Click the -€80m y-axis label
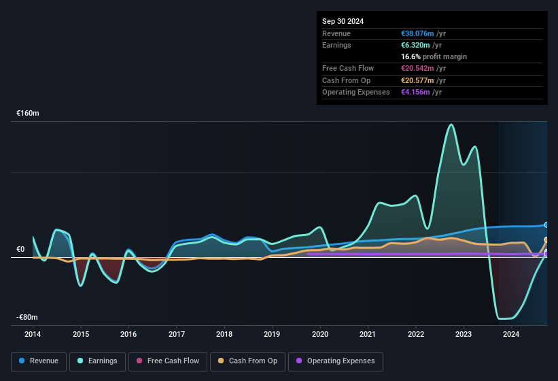This screenshot has height=381, width=558. pos(27,317)
